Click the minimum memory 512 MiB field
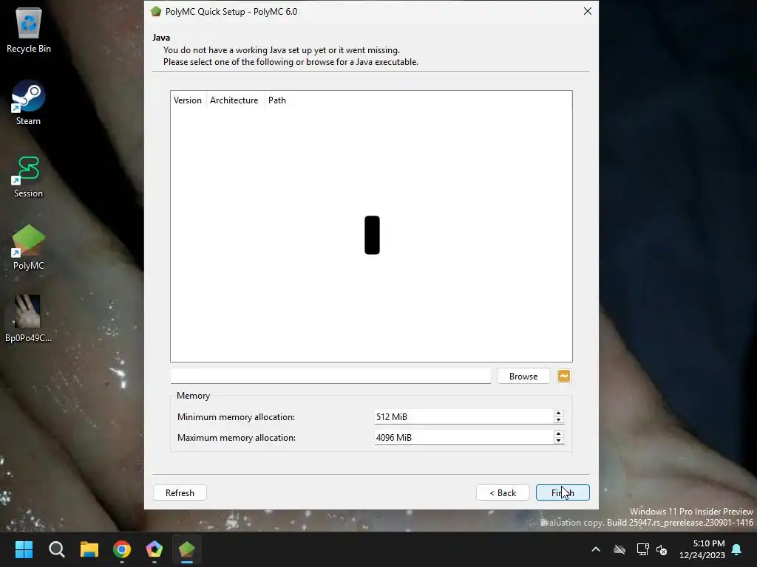This screenshot has width=757, height=567. click(x=464, y=417)
